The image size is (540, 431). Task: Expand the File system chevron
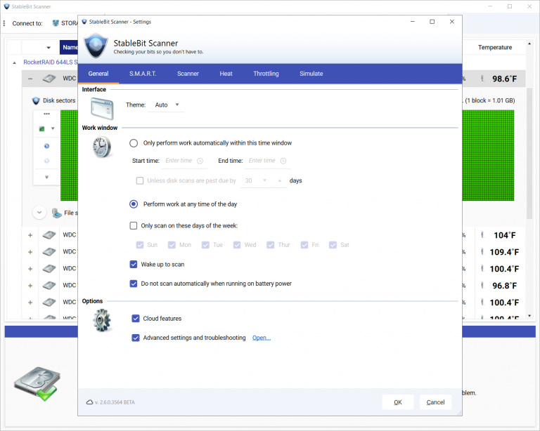tap(39, 213)
